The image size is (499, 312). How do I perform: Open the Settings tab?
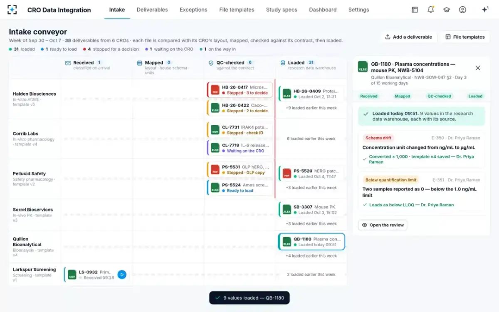[358, 10]
